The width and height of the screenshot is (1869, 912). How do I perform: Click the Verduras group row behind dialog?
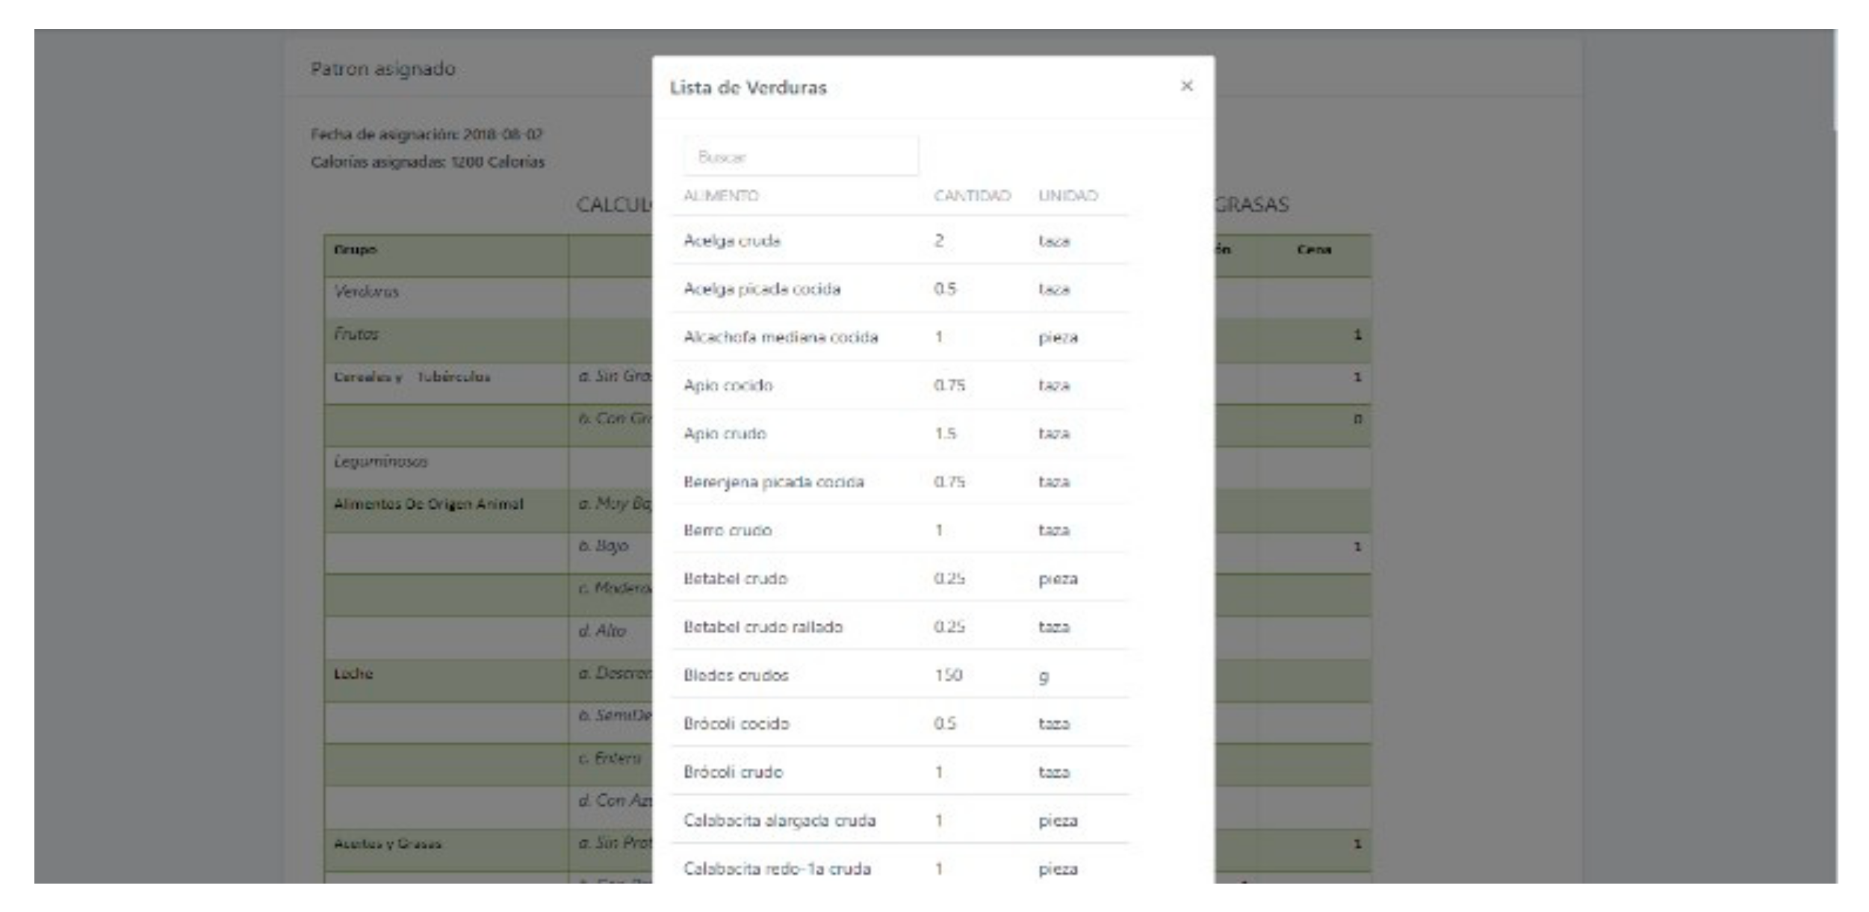click(x=366, y=291)
